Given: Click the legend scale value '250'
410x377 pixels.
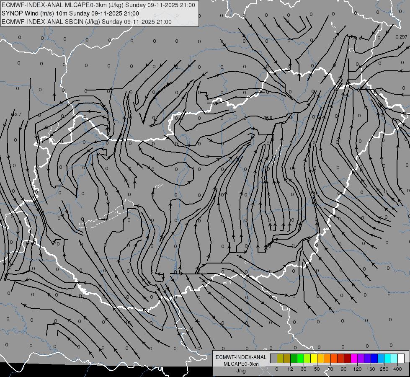Looking at the screenshot, I should [384, 369].
